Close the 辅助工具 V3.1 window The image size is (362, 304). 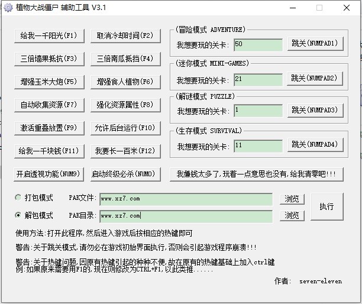tap(346, 8)
